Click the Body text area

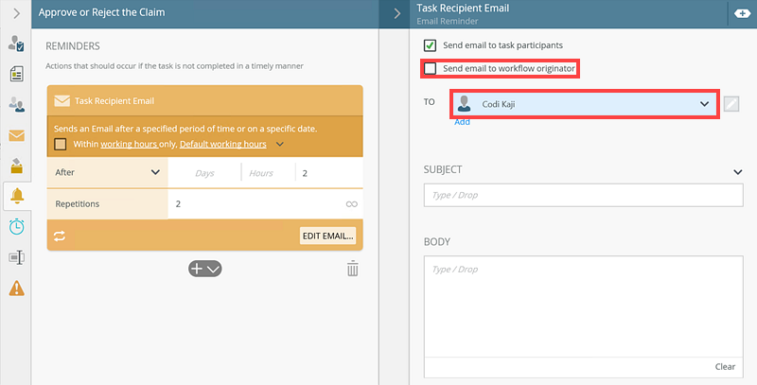[583, 306]
